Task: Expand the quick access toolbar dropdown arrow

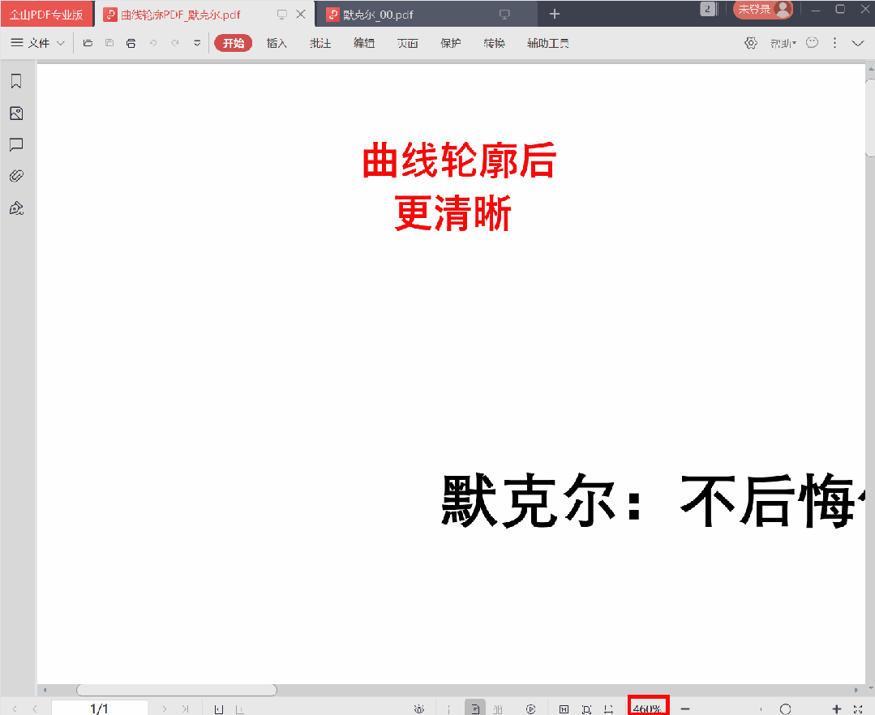Action: pyautogui.click(x=197, y=43)
